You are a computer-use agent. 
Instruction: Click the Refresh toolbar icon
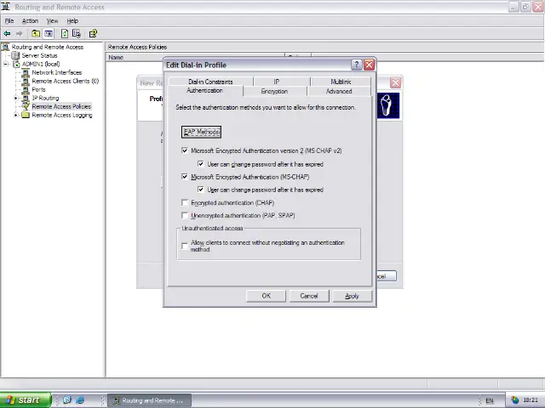point(65,34)
